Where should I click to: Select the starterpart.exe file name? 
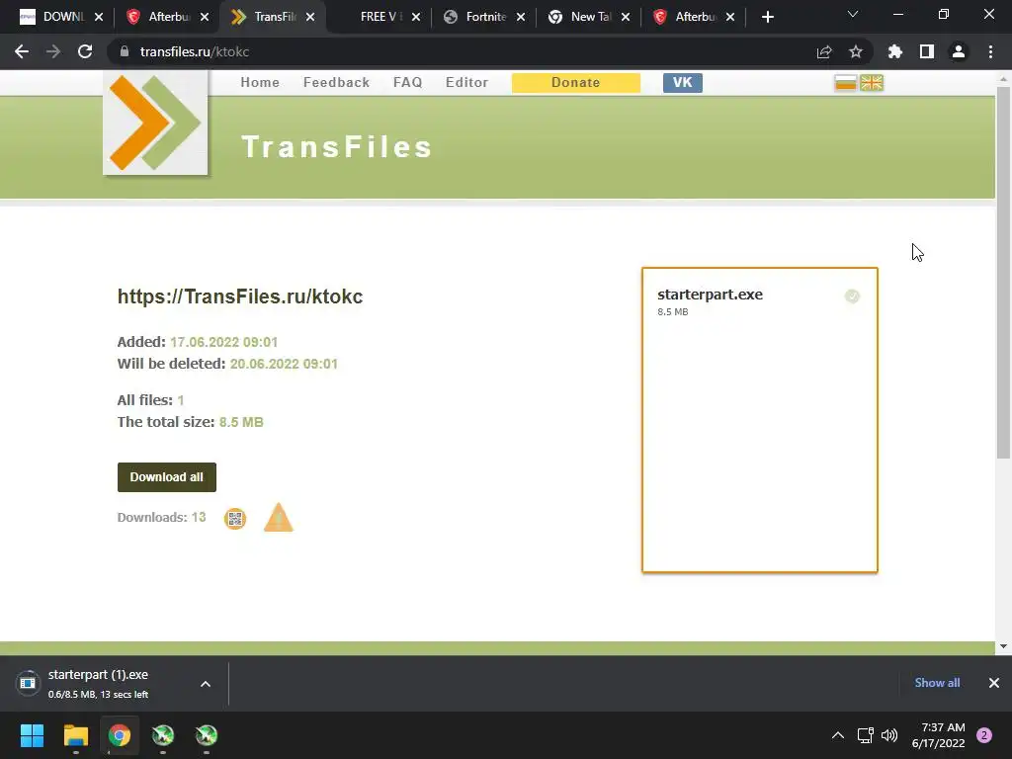[710, 295]
